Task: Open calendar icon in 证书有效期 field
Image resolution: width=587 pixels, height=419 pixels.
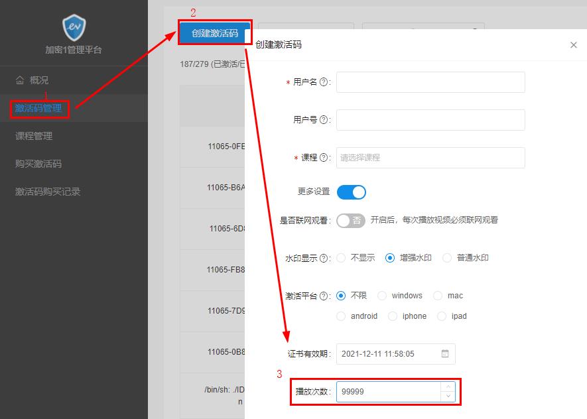Action: tap(445, 353)
